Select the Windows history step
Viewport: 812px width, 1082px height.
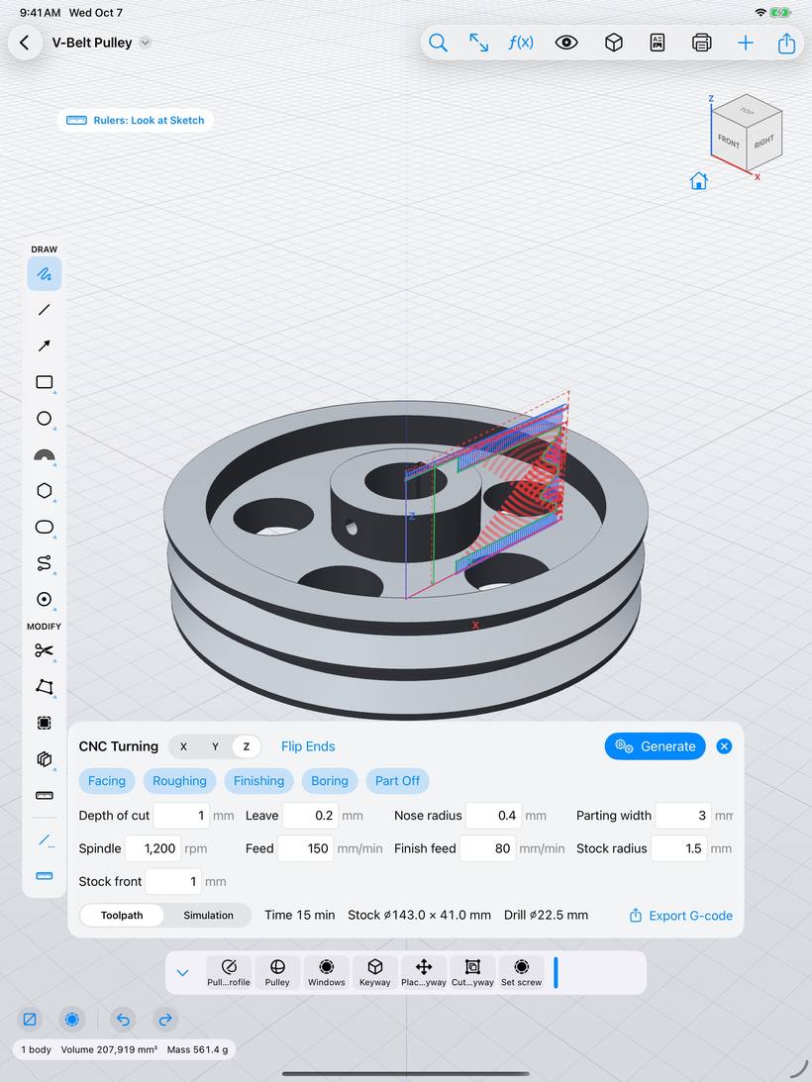click(326, 973)
